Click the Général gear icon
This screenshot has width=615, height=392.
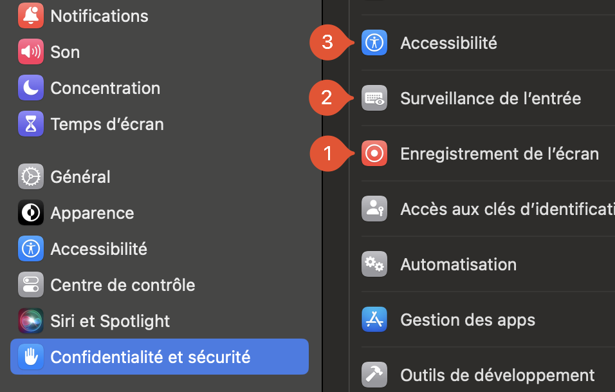[31, 176]
